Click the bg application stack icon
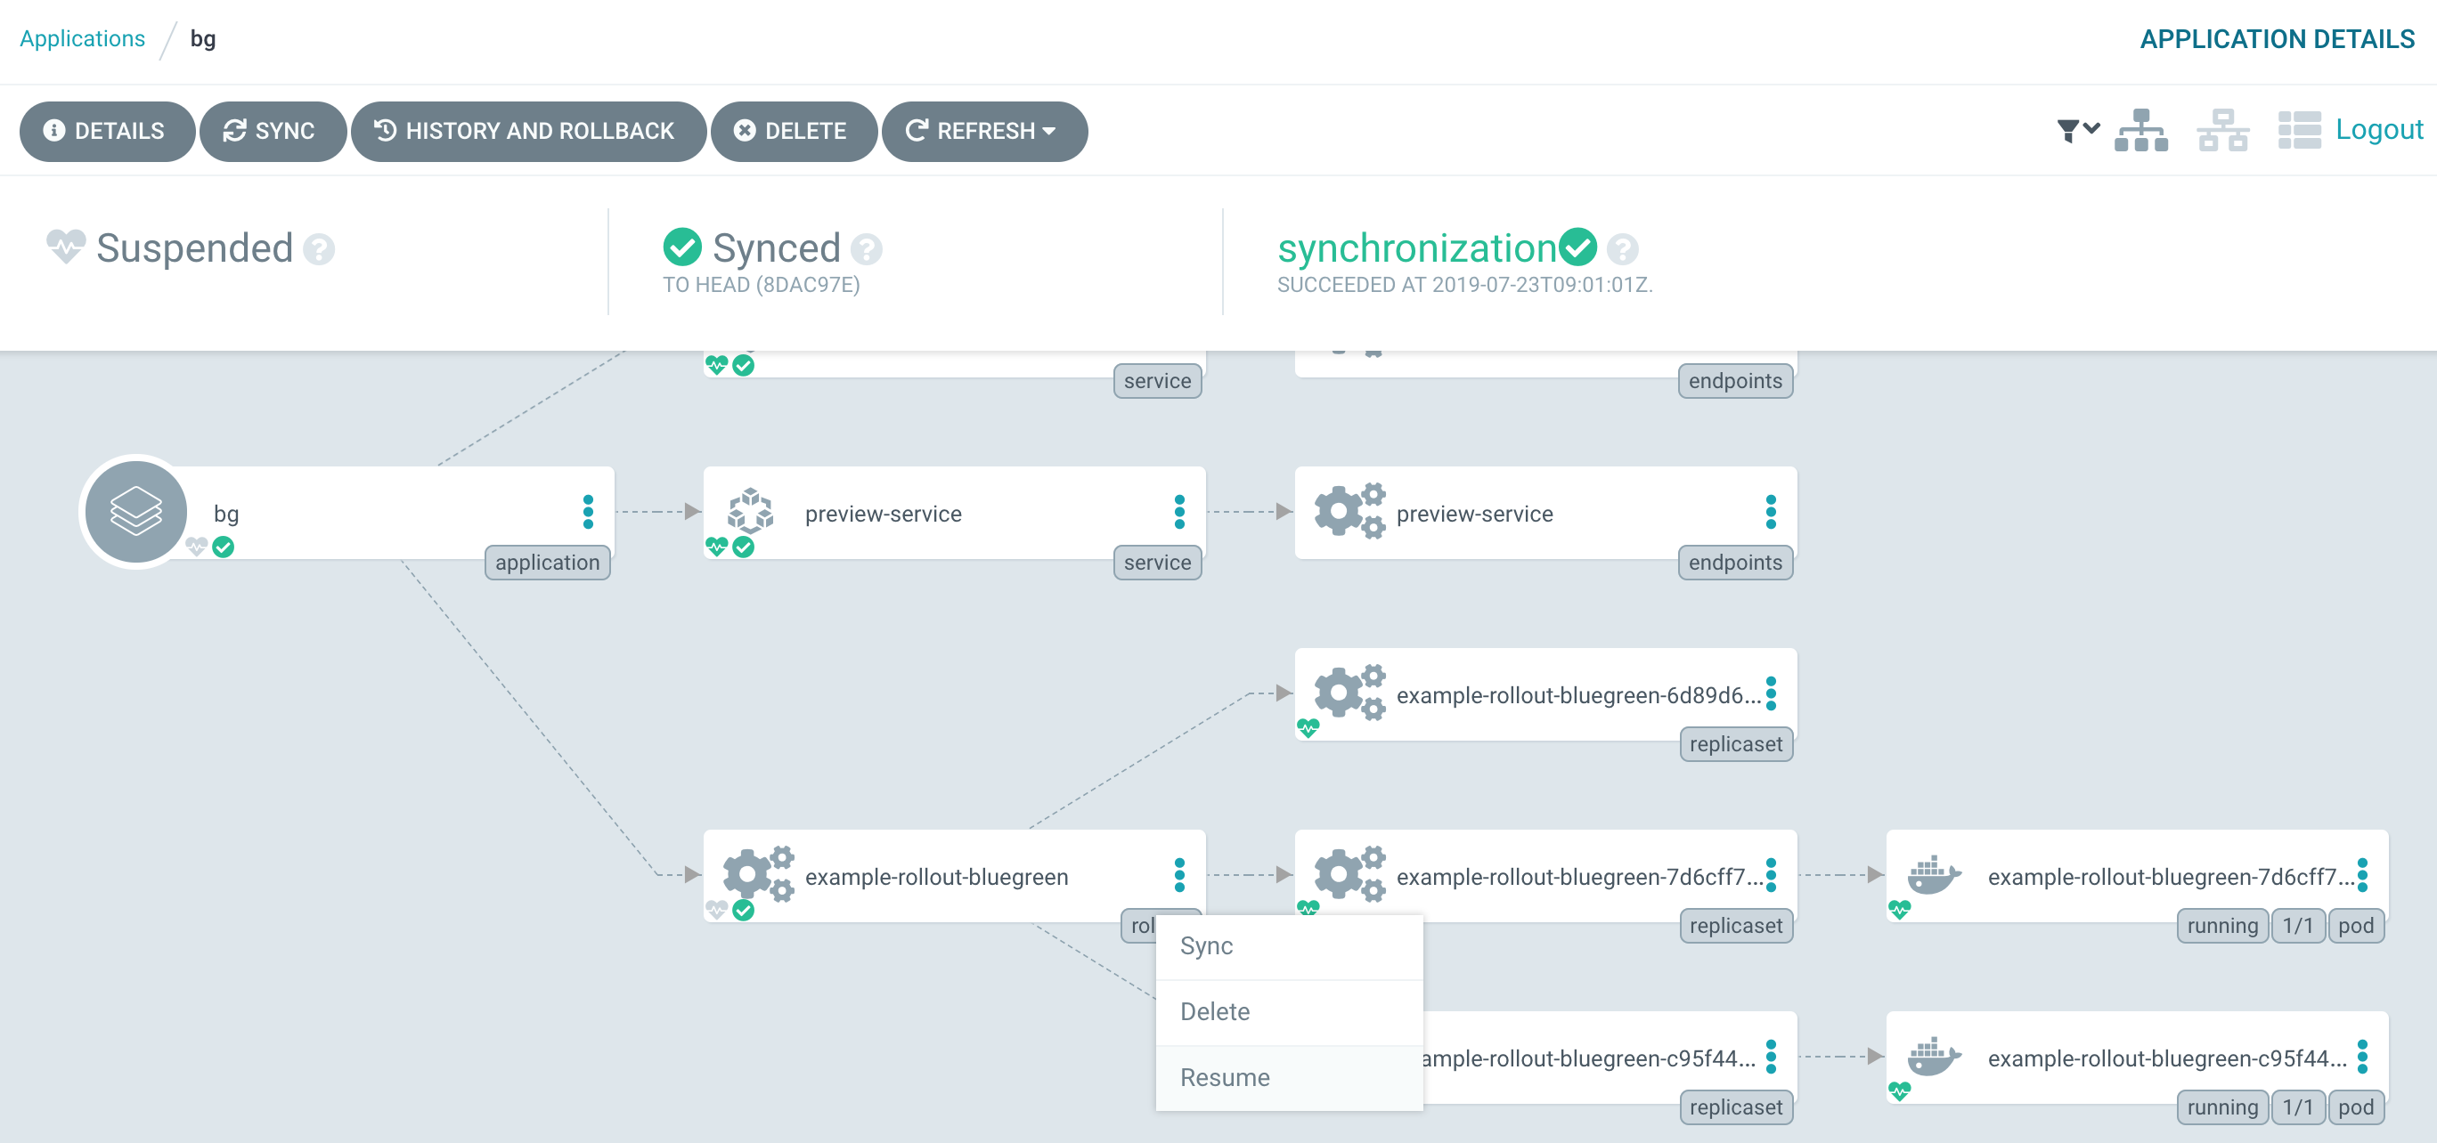Viewport: 2437px width, 1143px height. tap(136, 512)
